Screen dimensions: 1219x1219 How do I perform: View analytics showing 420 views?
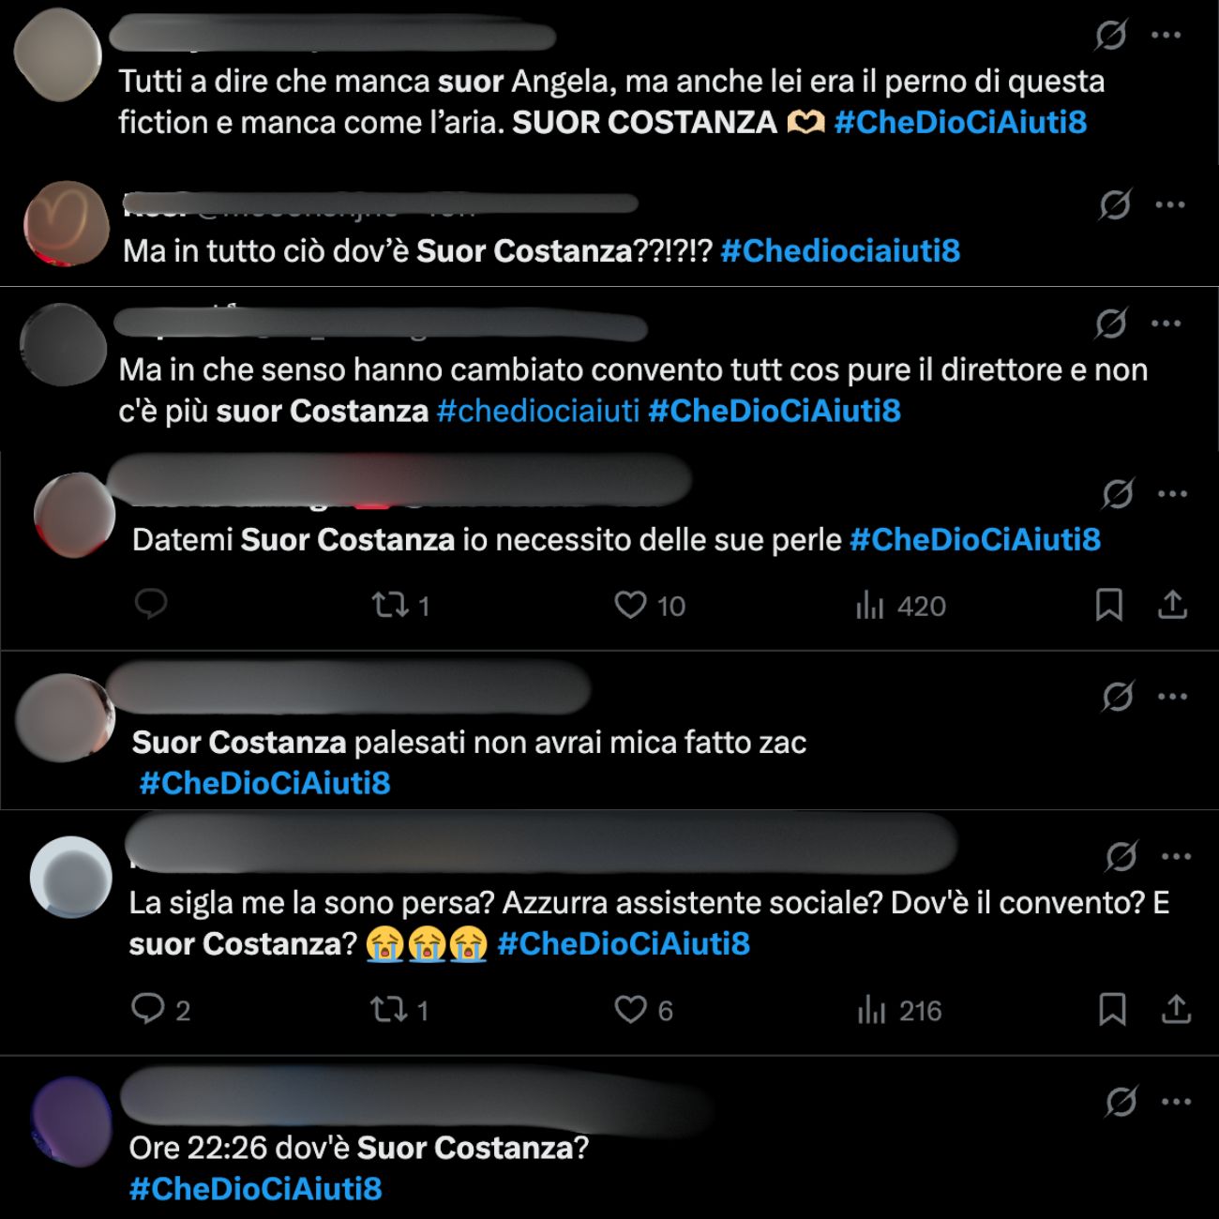870,607
